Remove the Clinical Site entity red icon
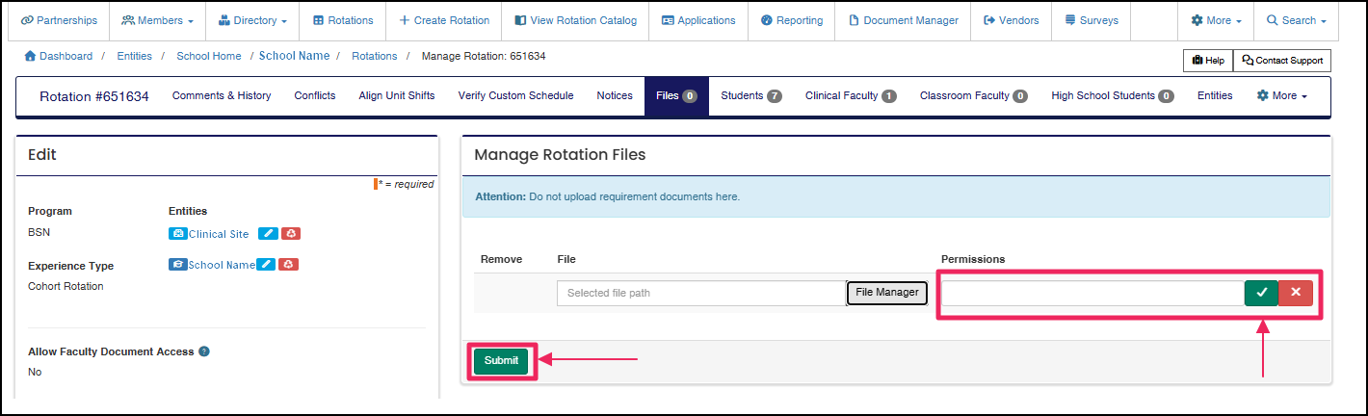Image resolution: width=1368 pixels, height=416 pixels. [291, 234]
